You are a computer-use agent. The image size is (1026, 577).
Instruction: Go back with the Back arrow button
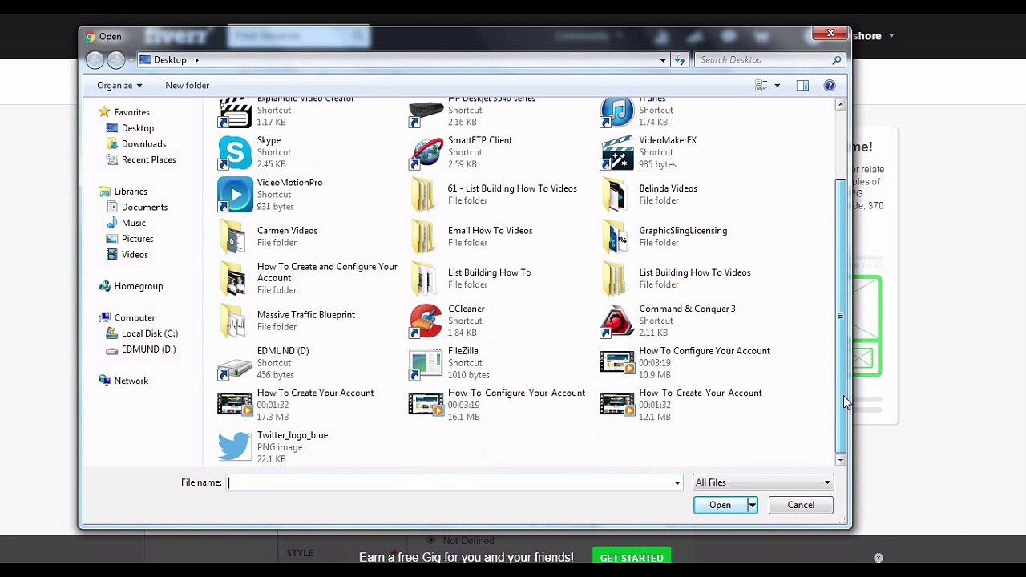point(95,60)
